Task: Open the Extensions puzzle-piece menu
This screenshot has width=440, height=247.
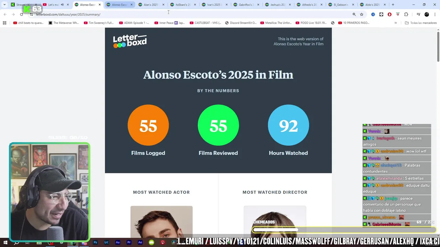Action: (x=406, y=14)
